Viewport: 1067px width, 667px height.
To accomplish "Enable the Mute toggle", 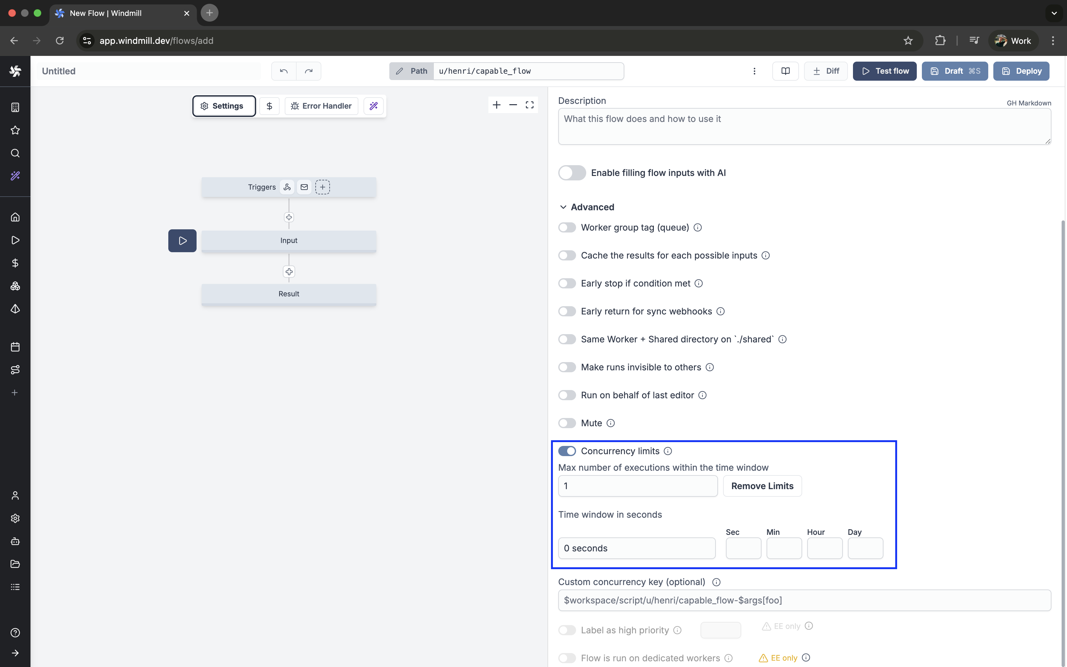I will (x=567, y=423).
